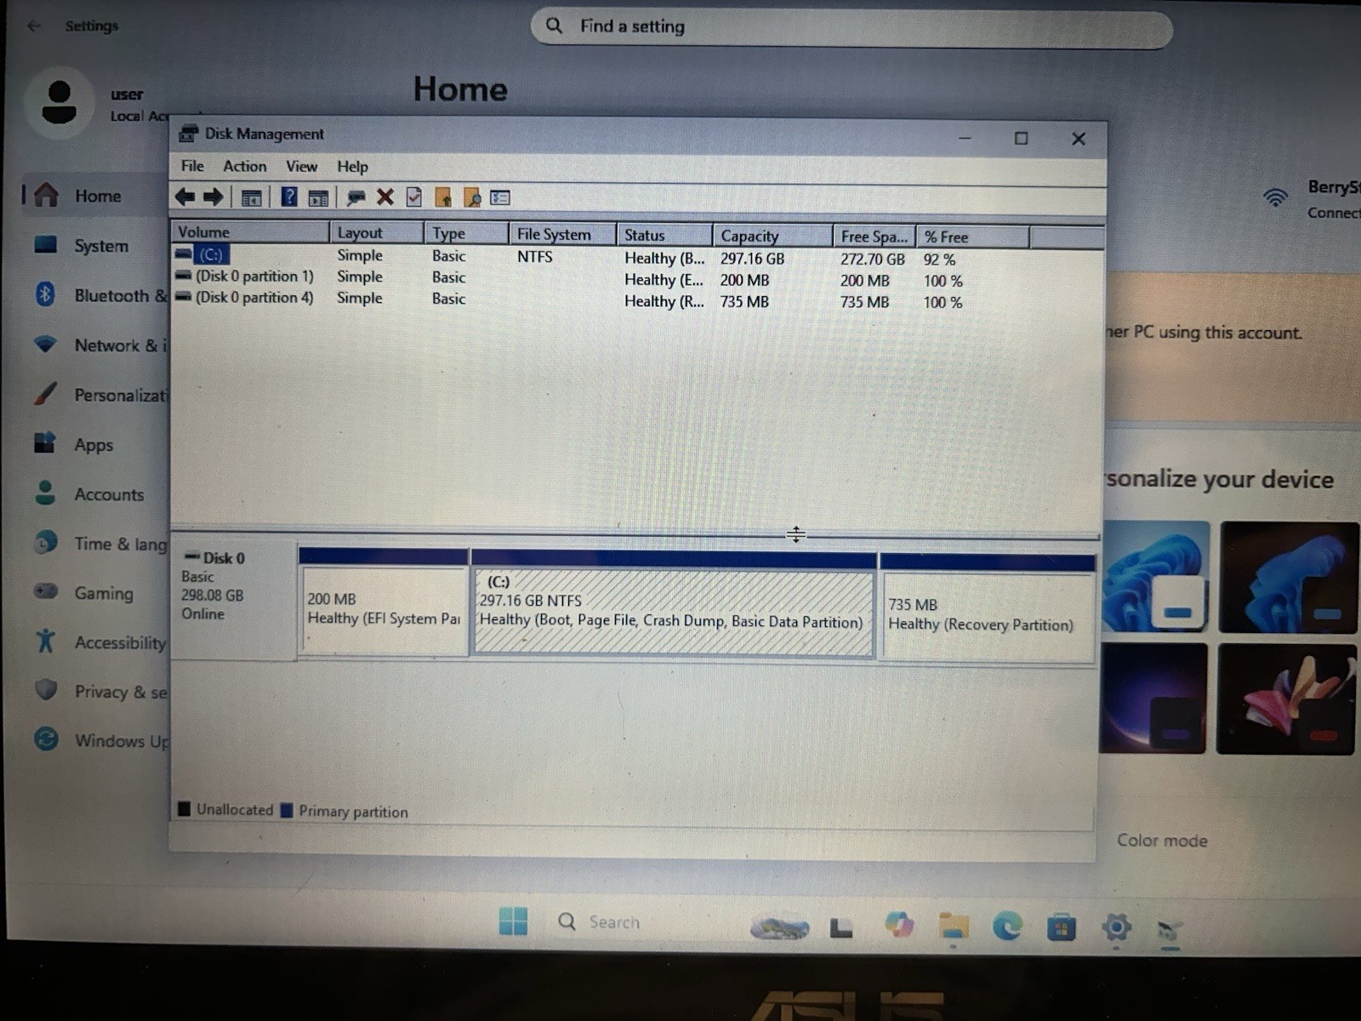The height and width of the screenshot is (1021, 1361).
Task: Open the View menu
Action: coord(302,167)
